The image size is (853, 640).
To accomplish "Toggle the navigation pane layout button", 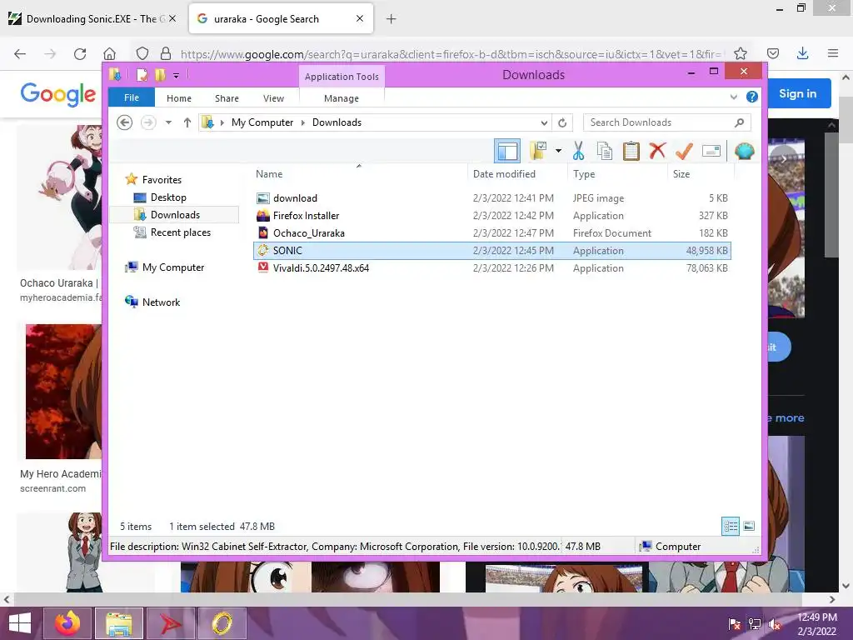I will [x=507, y=151].
